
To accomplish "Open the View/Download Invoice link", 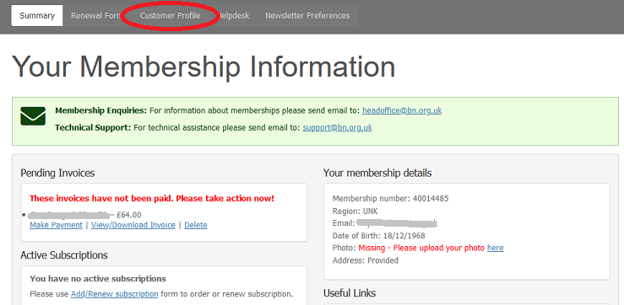I will click(133, 225).
